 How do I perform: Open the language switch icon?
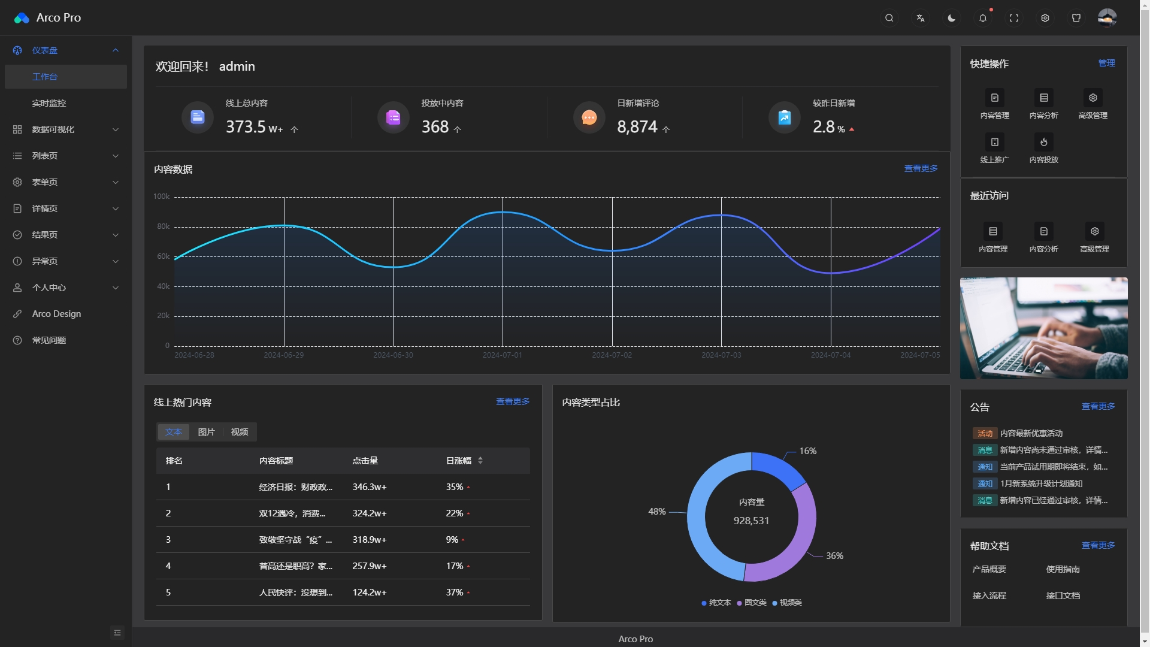921,18
